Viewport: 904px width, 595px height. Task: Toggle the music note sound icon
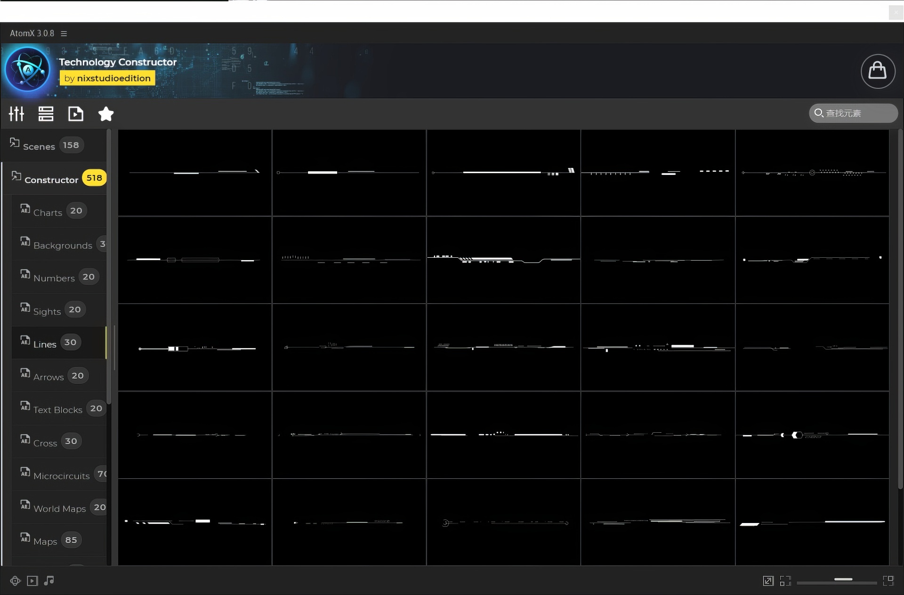(x=49, y=581)
